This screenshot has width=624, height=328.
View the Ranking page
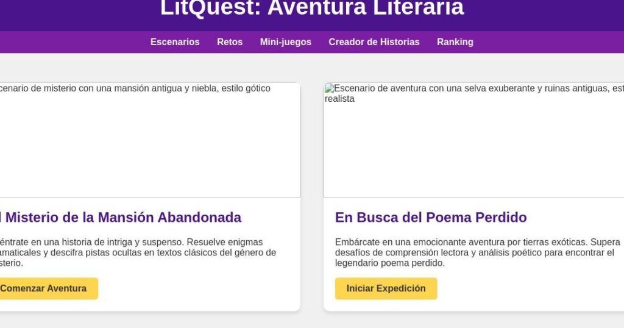point(455,42)
